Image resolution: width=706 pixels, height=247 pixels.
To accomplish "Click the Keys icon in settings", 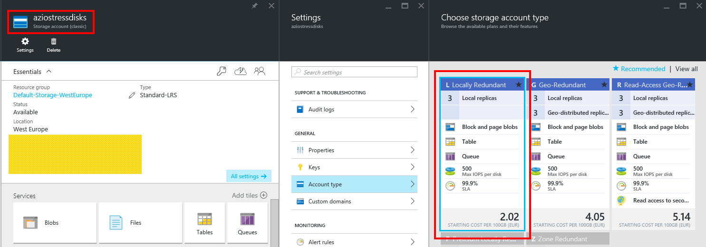I will pos(300,167).
